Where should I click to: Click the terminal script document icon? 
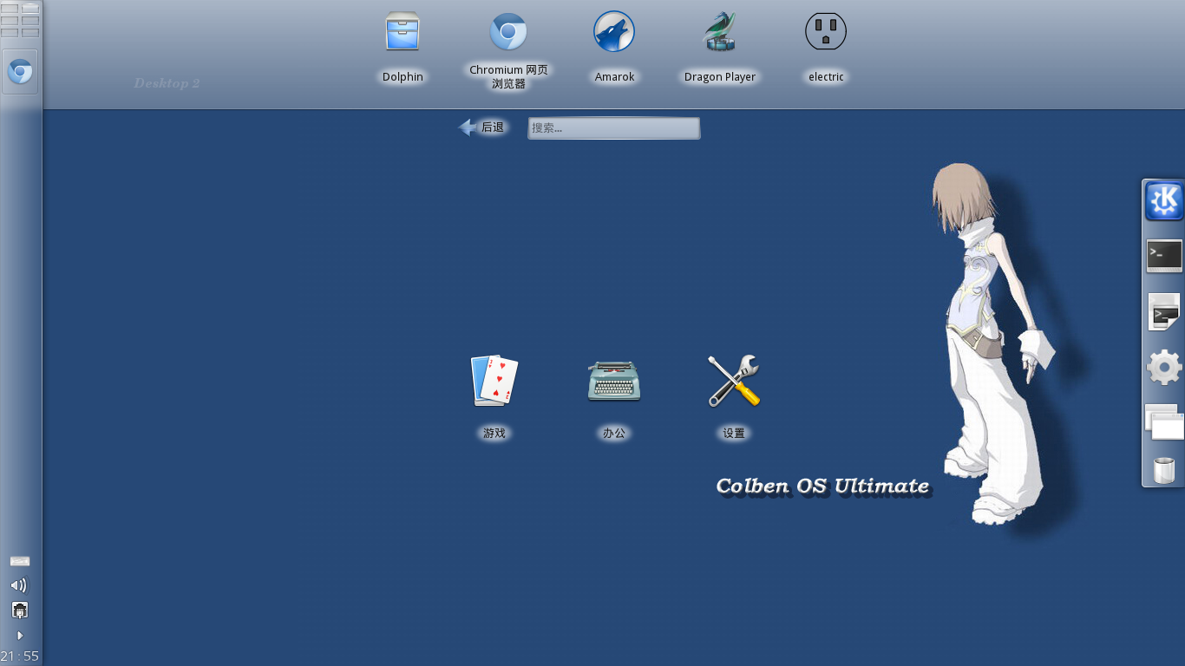point(1164,311)
